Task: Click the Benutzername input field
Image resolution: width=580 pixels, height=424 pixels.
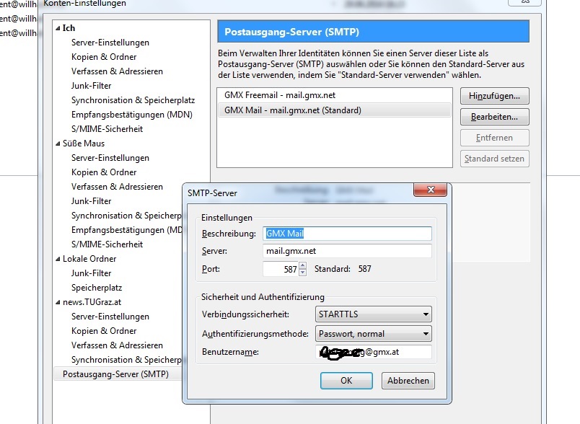Action: [x=373, y=352]
